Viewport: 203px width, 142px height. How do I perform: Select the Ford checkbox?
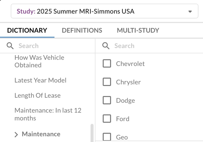[107, 119]
